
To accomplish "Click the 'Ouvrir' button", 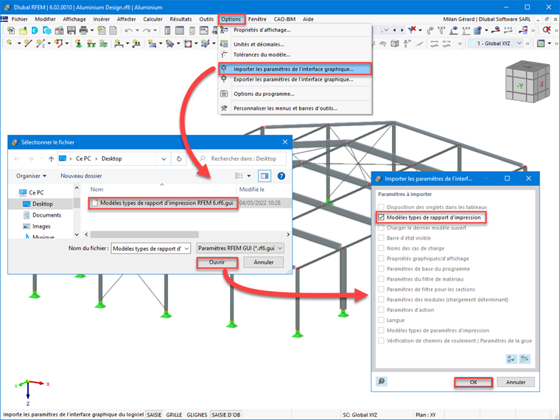I will pyautogui.click(x=217, y=262).
